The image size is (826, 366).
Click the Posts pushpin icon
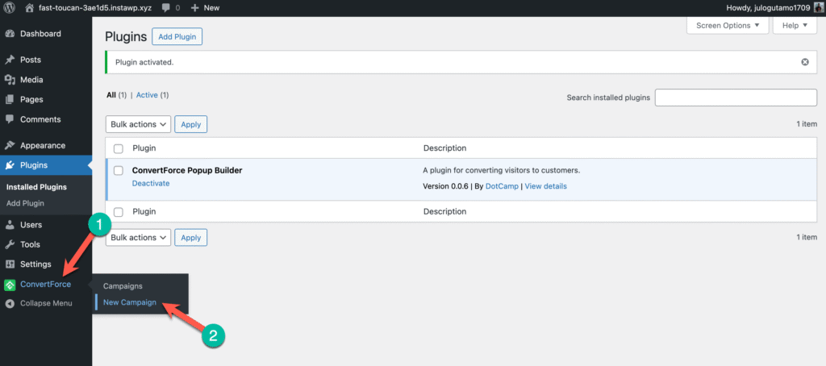[x=10, y=60]
